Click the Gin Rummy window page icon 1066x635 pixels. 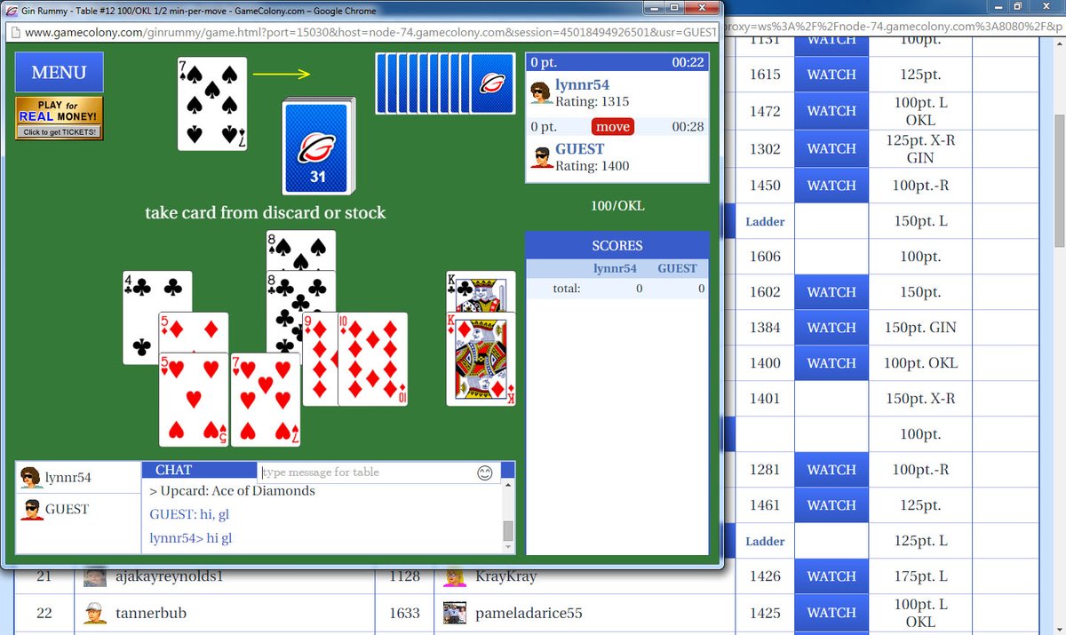point(11,11)
